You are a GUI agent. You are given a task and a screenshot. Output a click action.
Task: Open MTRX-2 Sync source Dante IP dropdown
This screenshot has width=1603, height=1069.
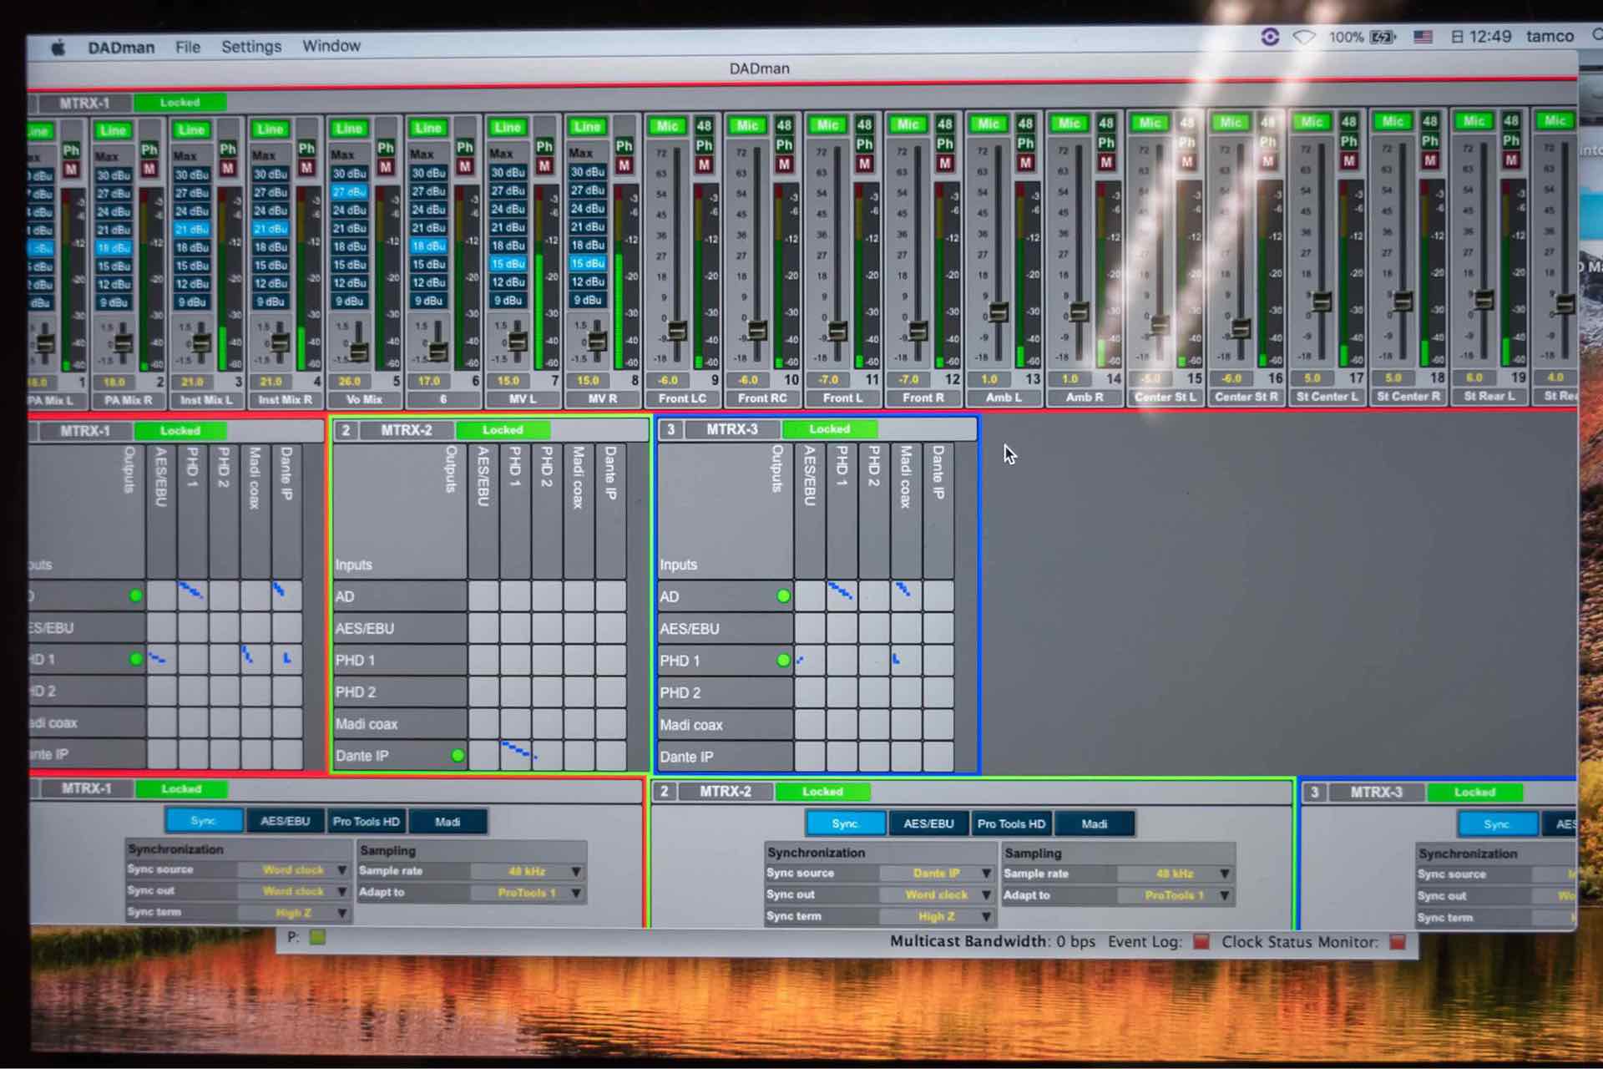pyautogui.click(x=937, y=873)
